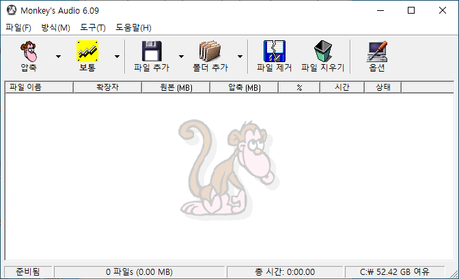This screenshot has height=279, width=459.
Task: Click the 파일 지우기 trash can icon
Action: pos(323,51)
